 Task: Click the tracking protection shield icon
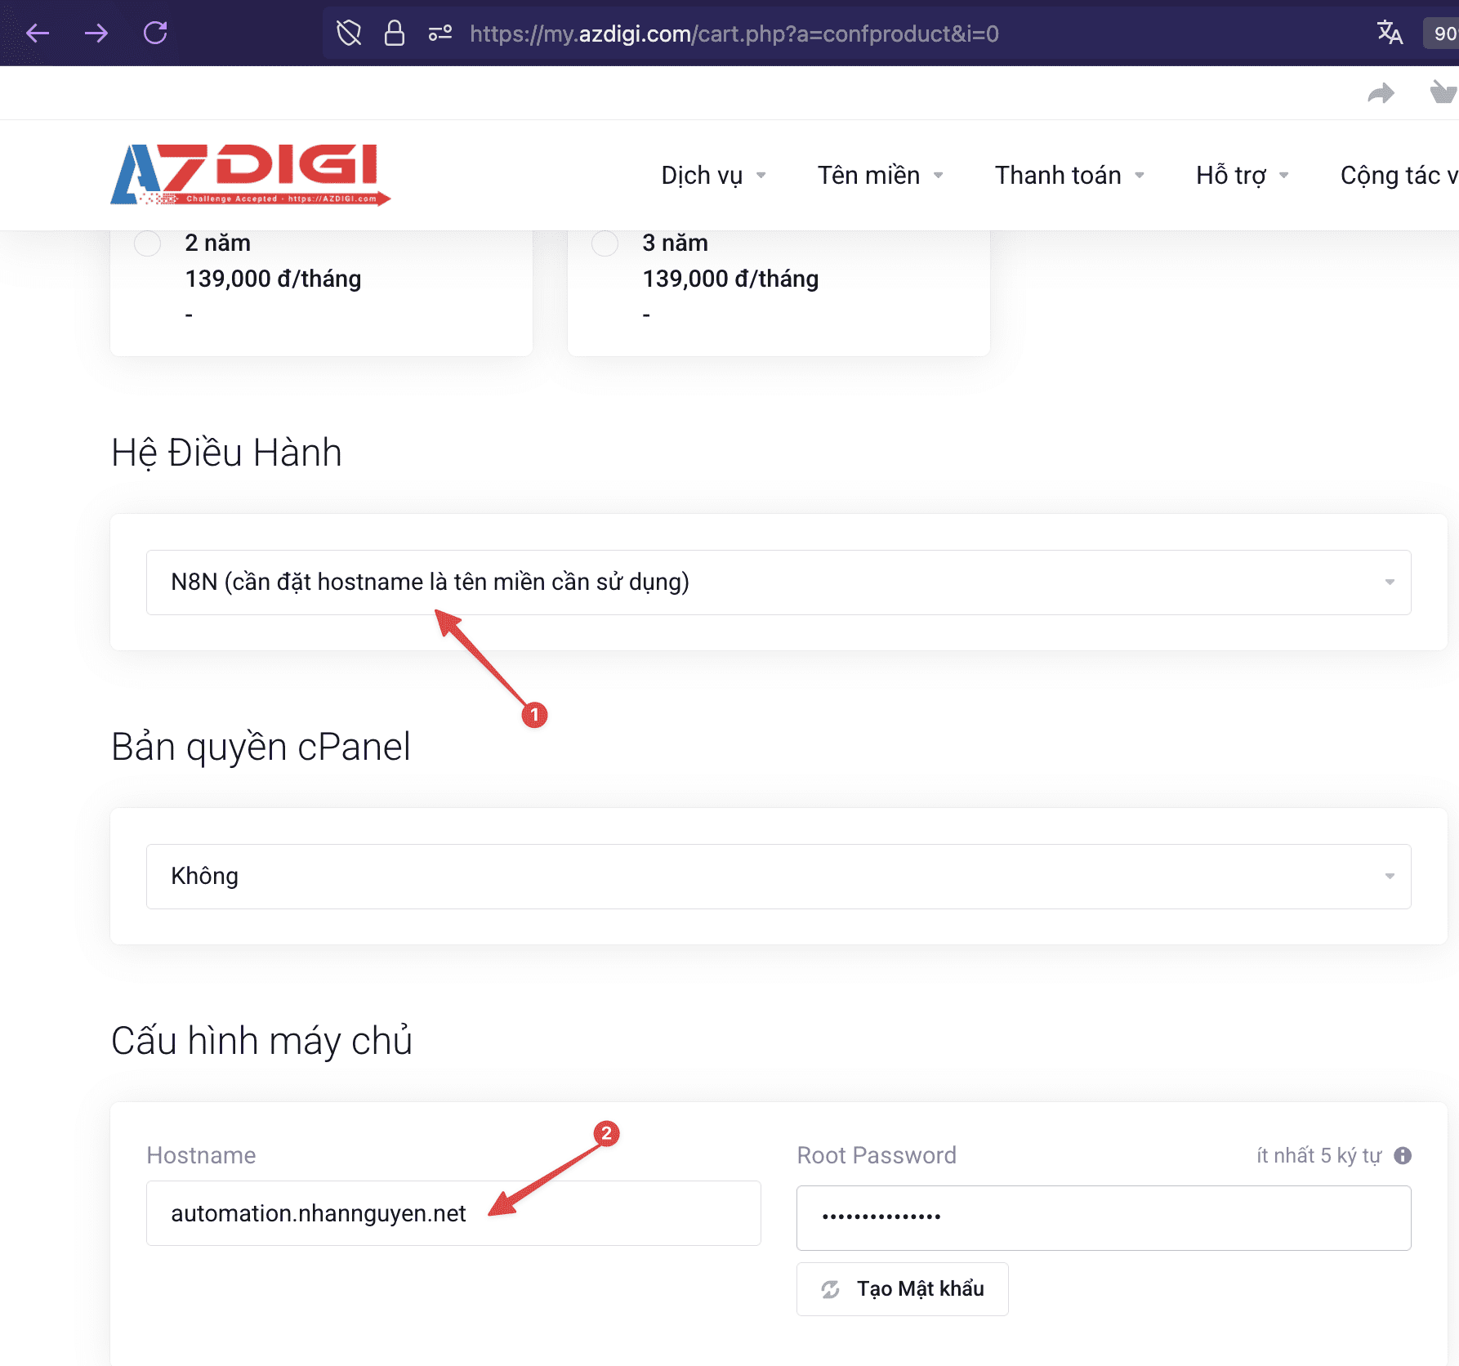(x=349, y=33)
